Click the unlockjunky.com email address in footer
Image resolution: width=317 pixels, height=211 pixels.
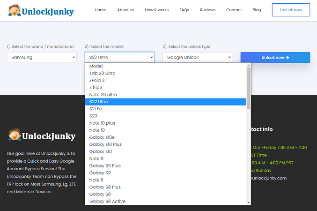268,178
